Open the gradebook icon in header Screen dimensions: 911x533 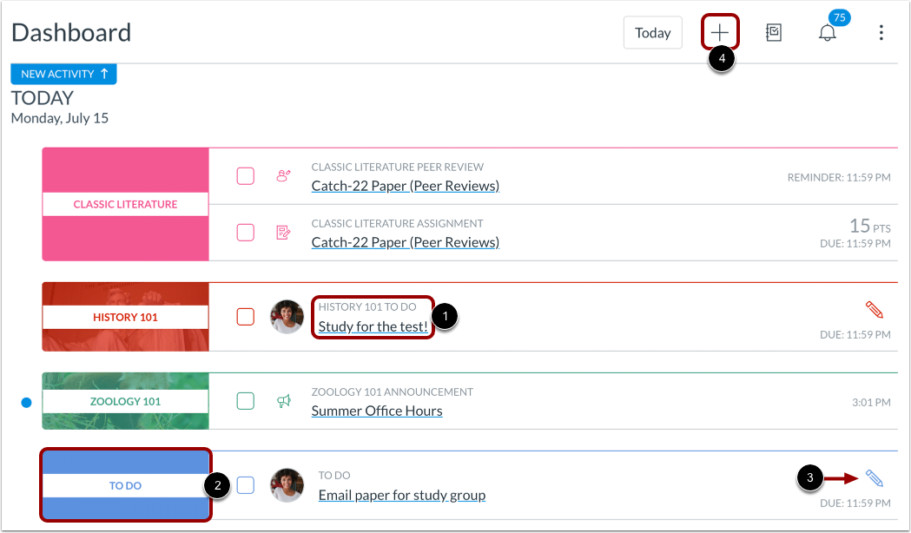coord(773,32)
